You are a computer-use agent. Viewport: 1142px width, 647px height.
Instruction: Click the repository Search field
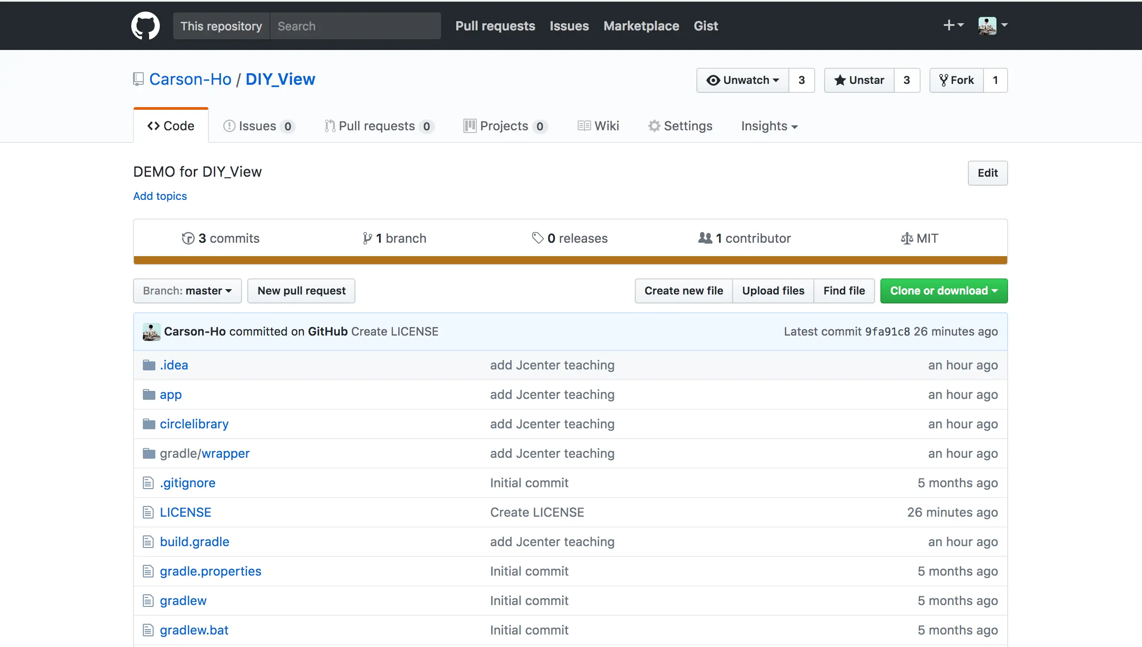click(x=355, y=26)
